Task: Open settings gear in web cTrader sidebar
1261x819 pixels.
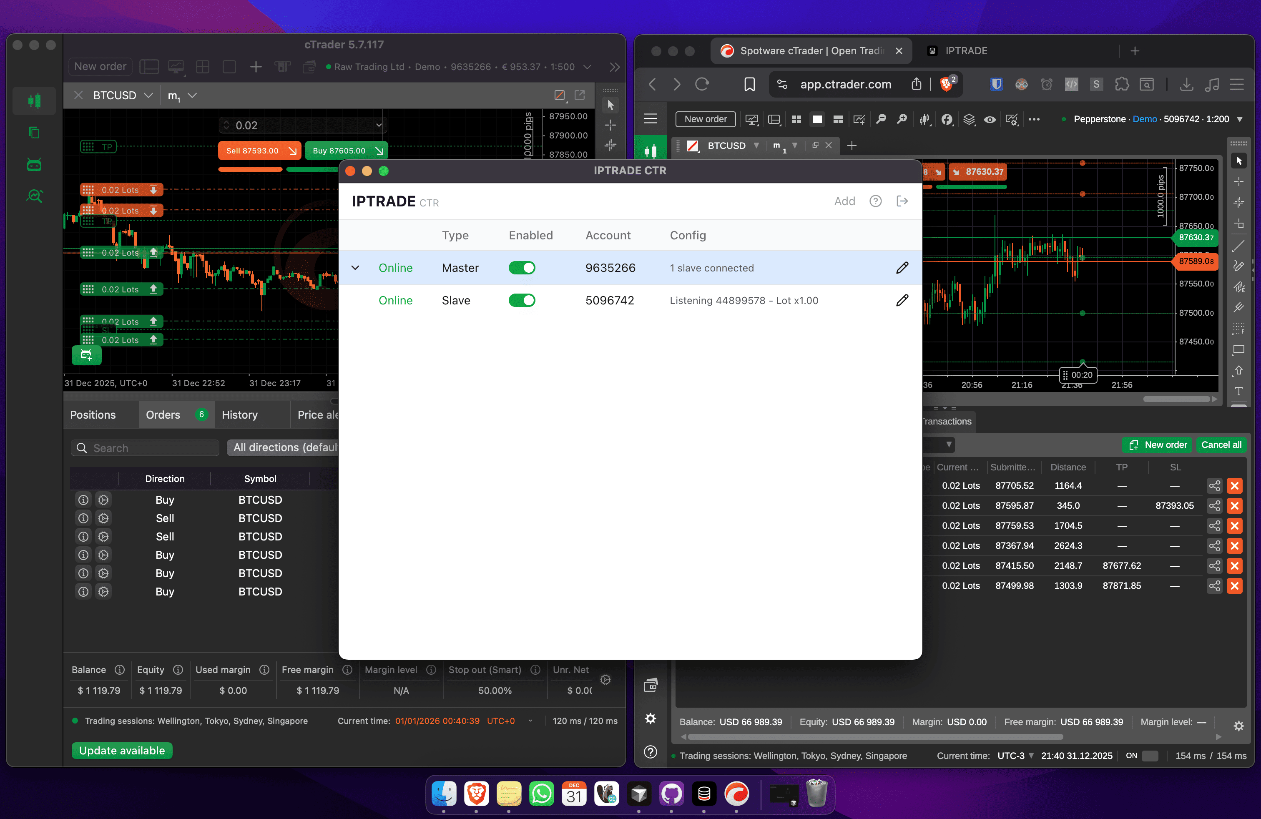Action: pos(650,719)
